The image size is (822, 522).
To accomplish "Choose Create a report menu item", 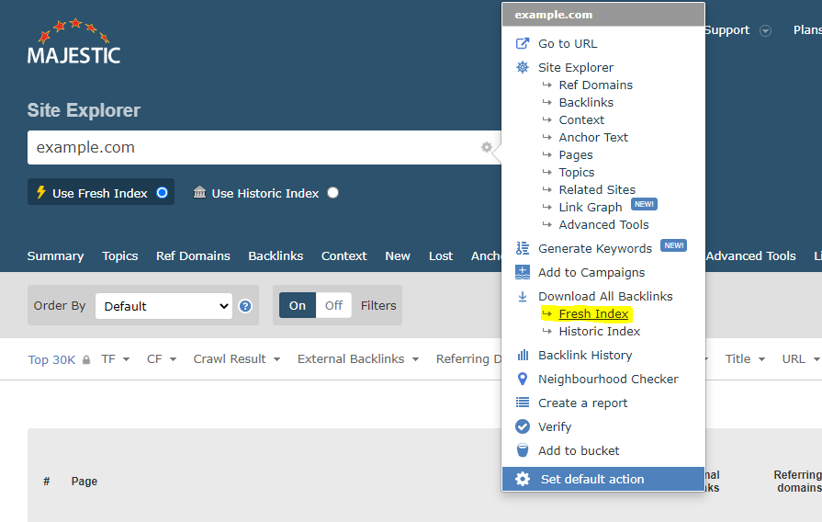I will coord(583,403).
